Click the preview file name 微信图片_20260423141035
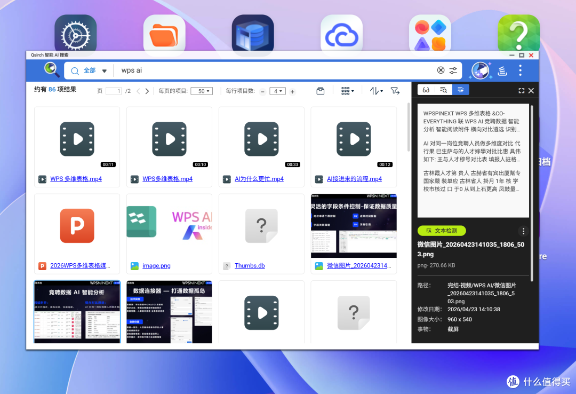This screenshot has height=394, width=576. click(x=471, y=249)
